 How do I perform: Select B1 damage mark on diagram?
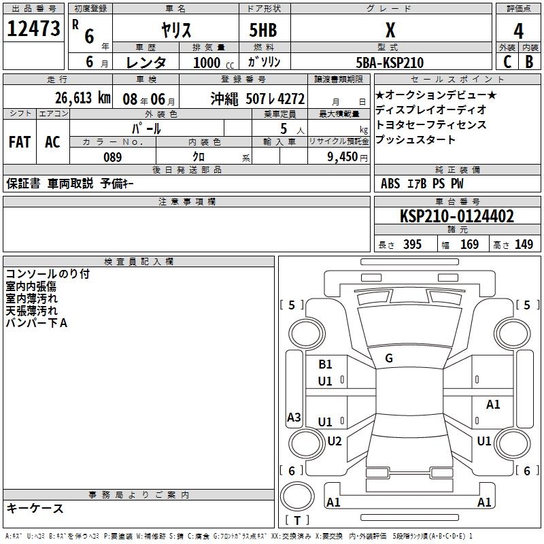coord(325,364)
